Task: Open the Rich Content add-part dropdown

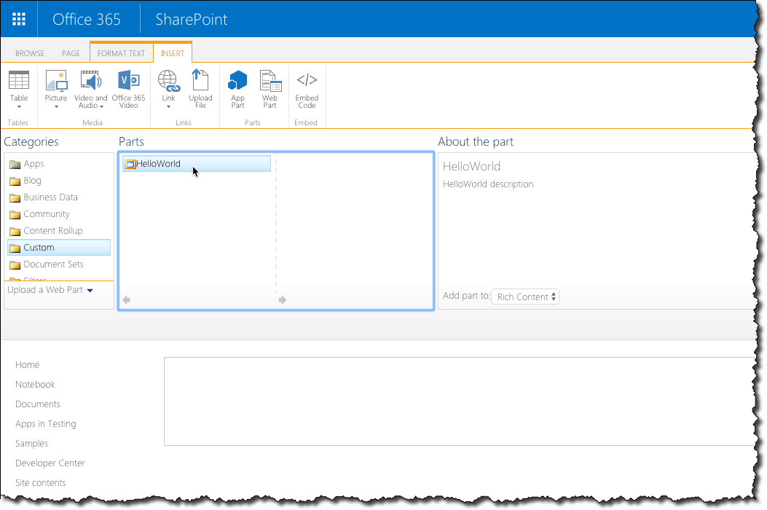Action: pos(525,297)
